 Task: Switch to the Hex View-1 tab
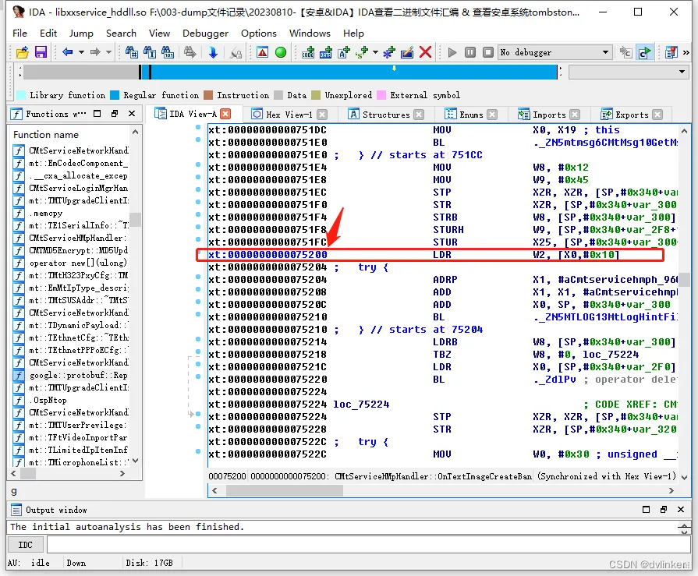[288, 114]
